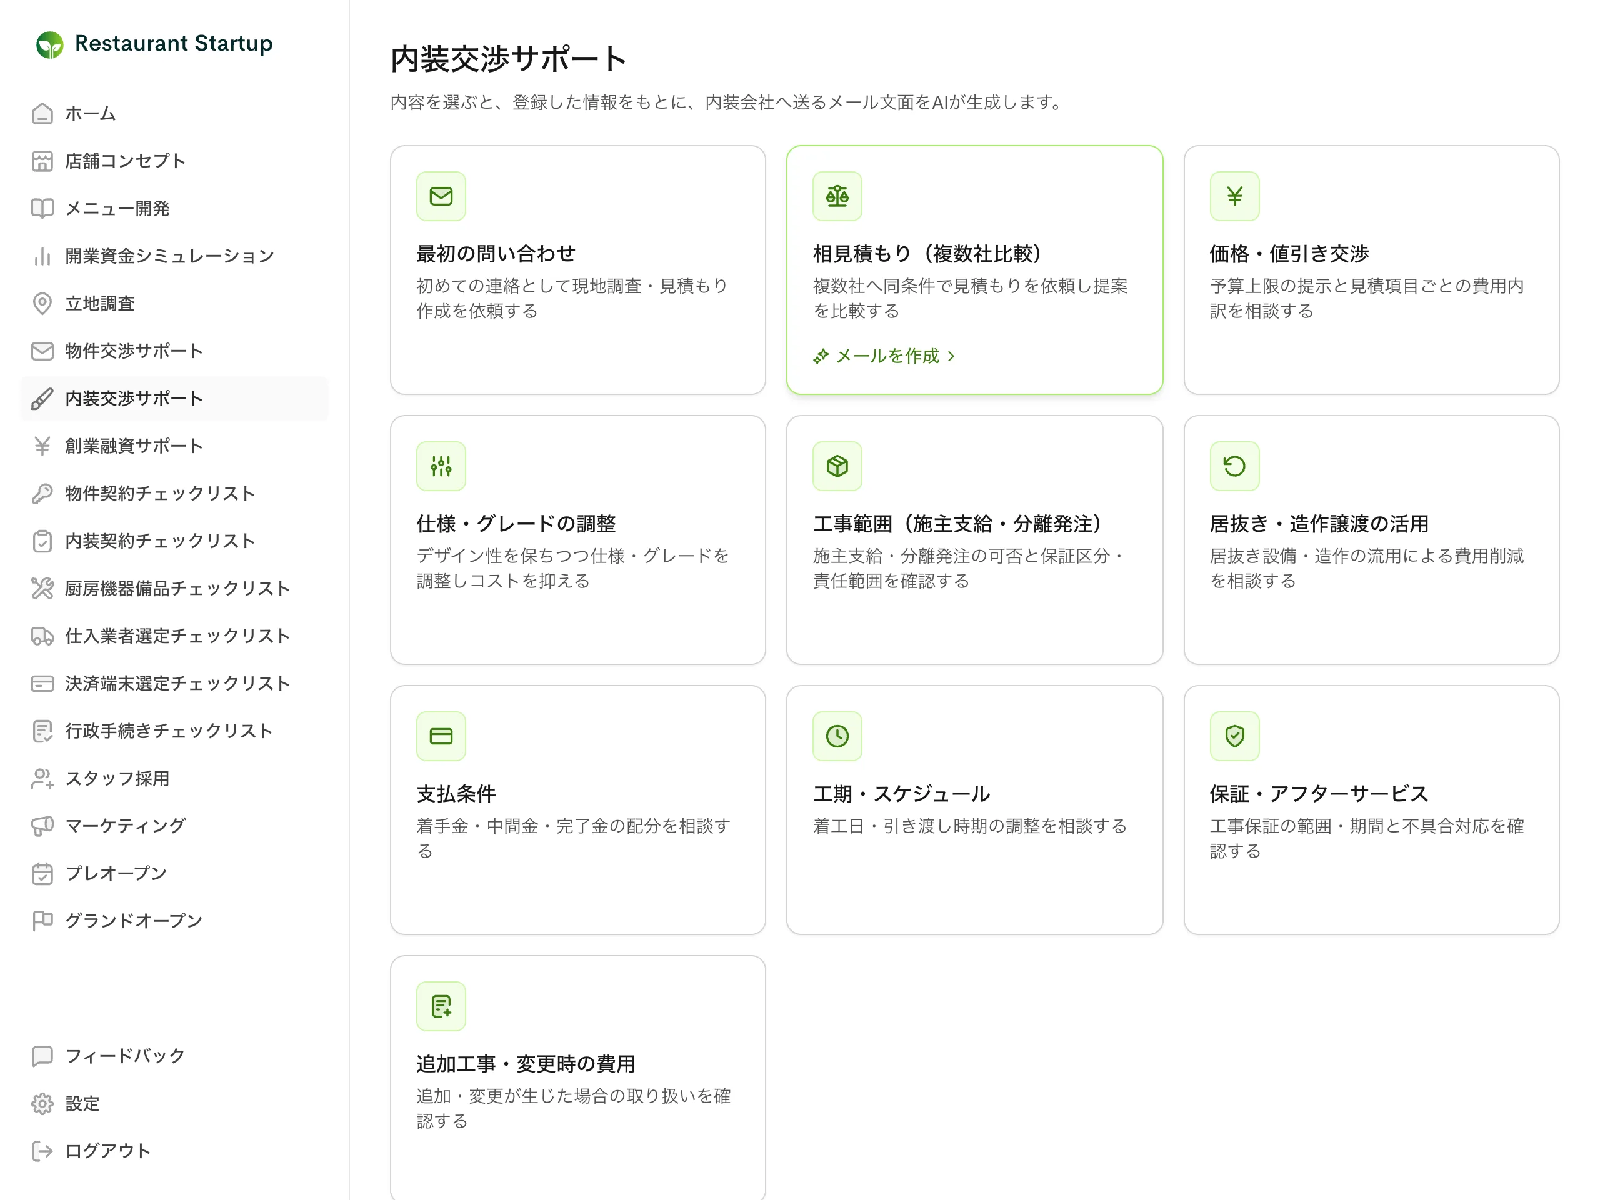
Task: Click the document-plus icon on 追加工事・変更時の費用 card
Action: (x=441, y=1006)
